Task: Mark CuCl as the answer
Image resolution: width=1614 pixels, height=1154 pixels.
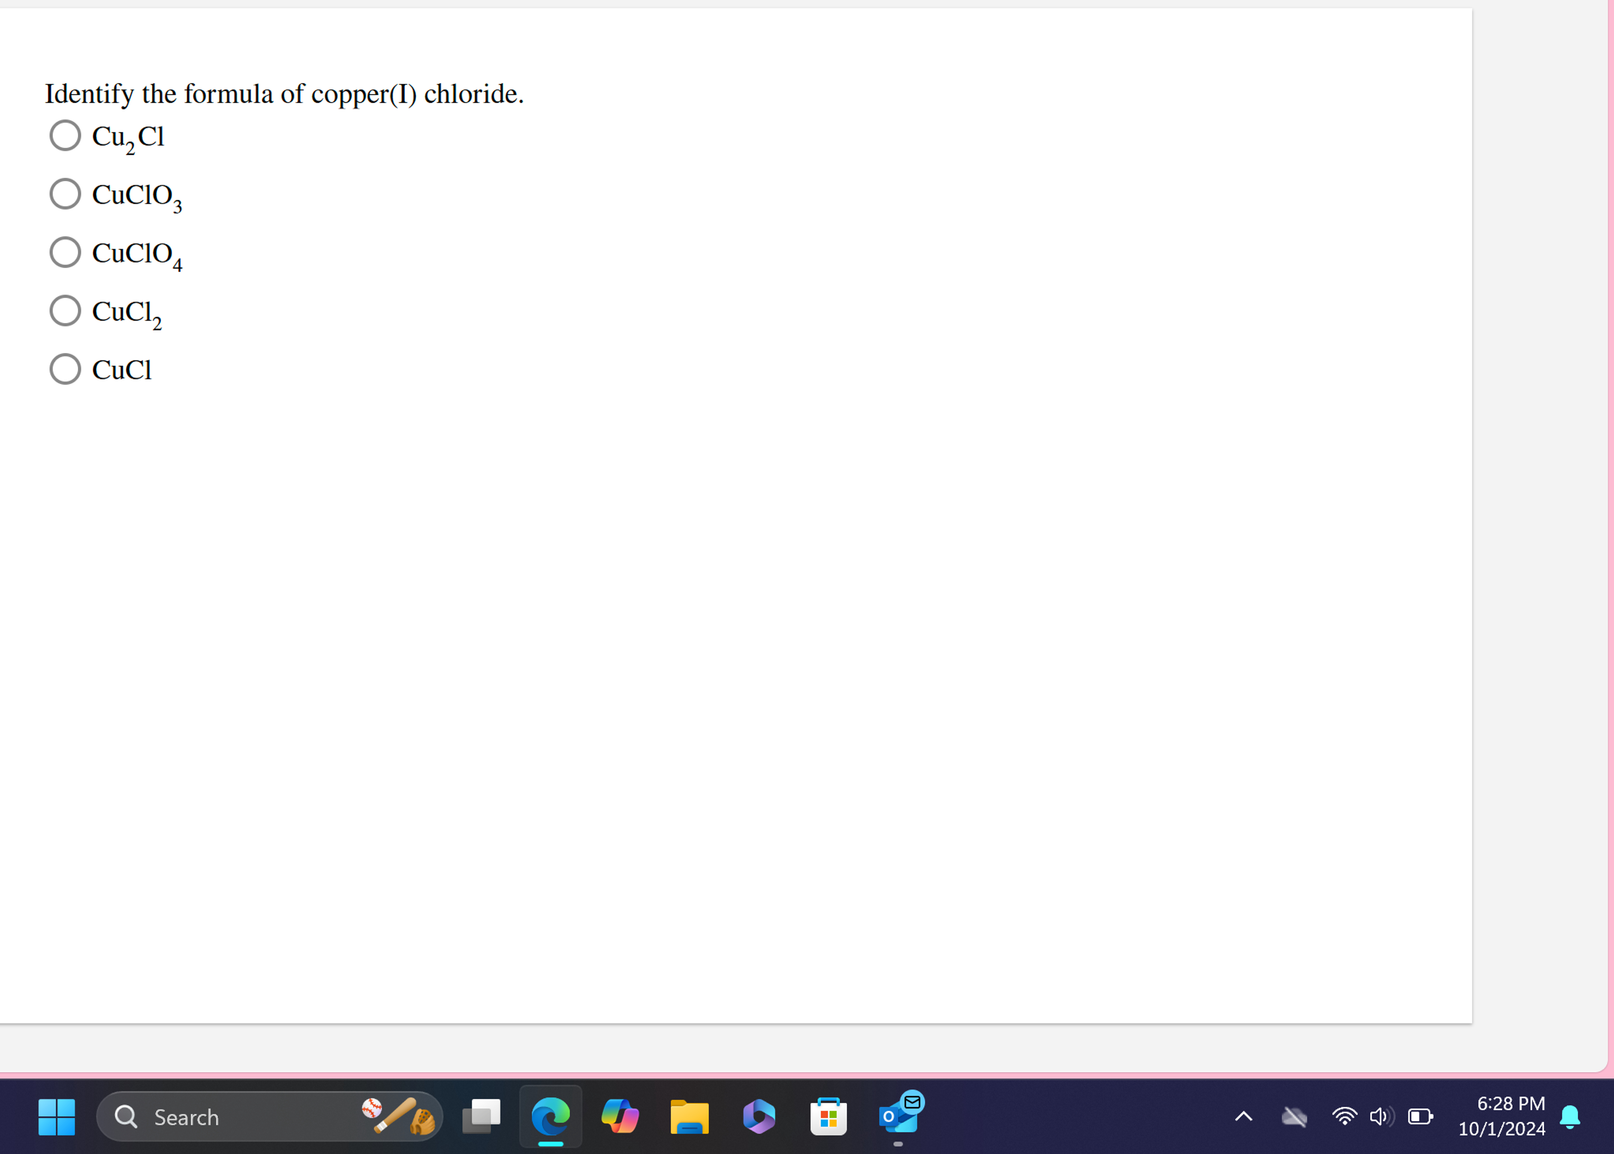Action: (x=65, y=369)
